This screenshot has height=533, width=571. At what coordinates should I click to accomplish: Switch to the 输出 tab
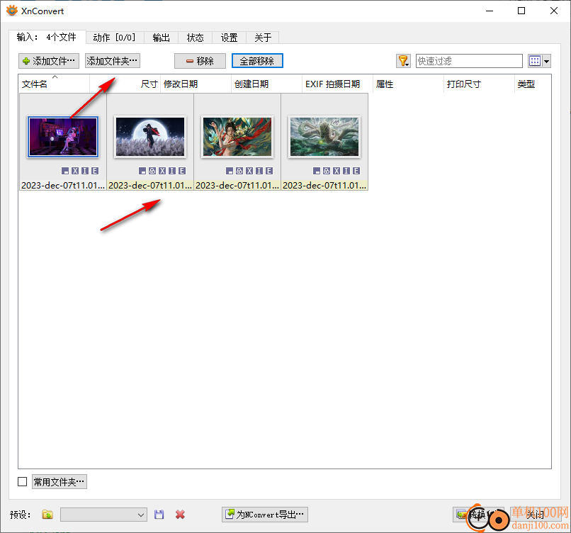point(161,38)
